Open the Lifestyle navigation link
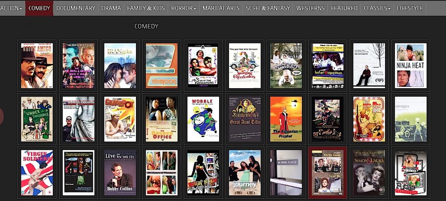 point(409,8)
